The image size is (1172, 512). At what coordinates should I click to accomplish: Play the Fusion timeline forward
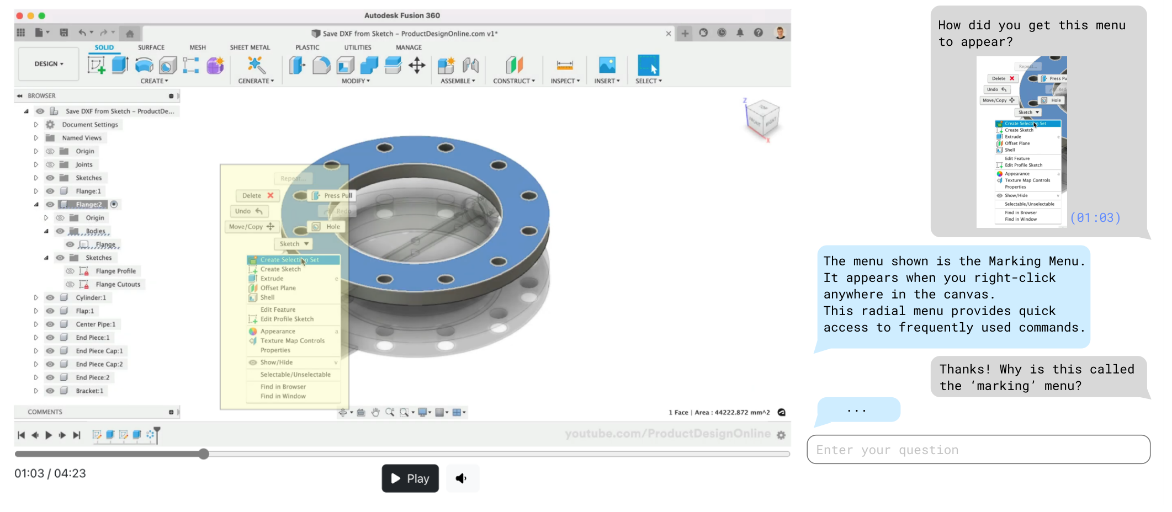pyautogui.click(x=49, y=435)
